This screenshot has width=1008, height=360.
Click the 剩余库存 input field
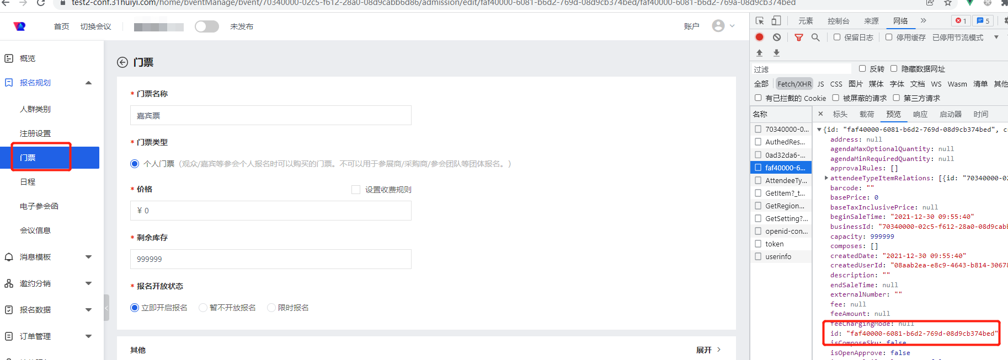coord(271,259)
